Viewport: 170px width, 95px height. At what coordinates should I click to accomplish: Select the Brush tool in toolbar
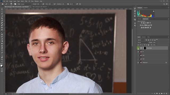click(x=2, y=32)
